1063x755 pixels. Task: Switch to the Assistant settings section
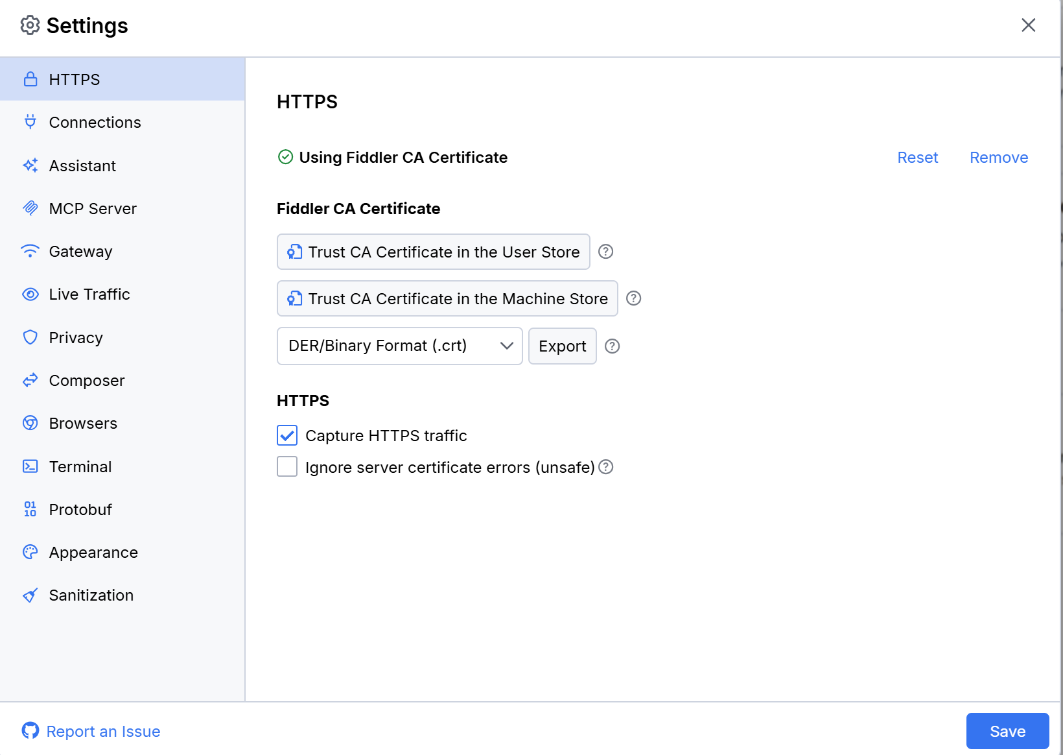(x=123, y=165)
